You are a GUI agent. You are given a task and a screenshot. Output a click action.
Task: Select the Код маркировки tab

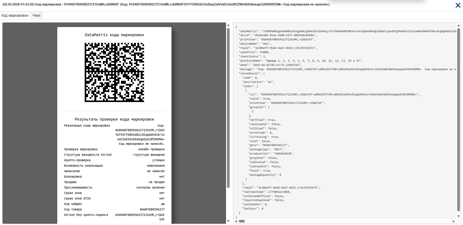15,15
